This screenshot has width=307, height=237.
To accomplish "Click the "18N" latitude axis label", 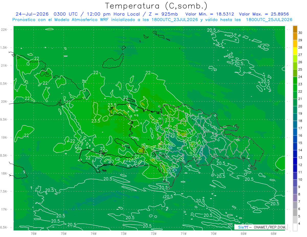I will pos(4,174).
